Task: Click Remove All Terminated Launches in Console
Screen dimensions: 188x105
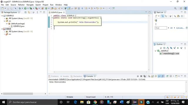Action: point(145,76)
